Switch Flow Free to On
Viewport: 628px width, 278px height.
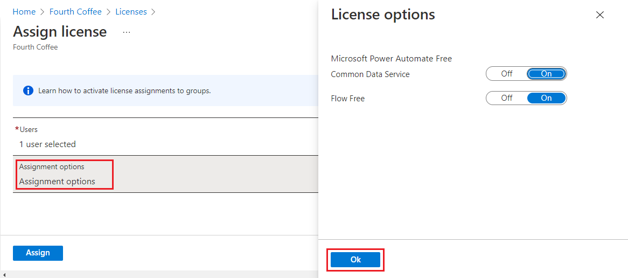click(x=546, y=98)
